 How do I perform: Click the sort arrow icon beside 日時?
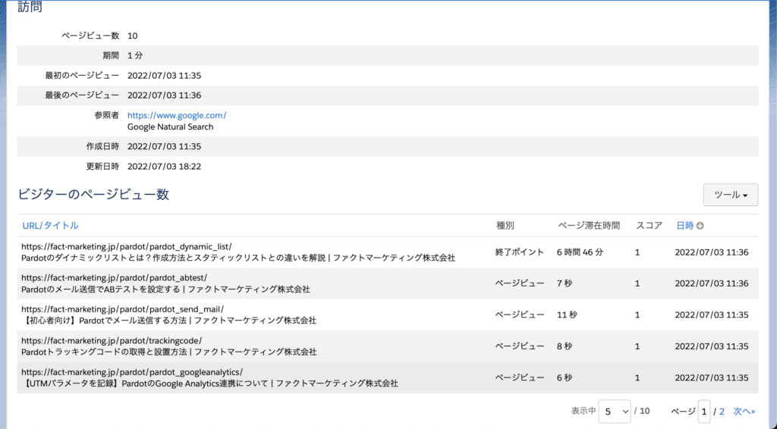(x=700, y=226)
